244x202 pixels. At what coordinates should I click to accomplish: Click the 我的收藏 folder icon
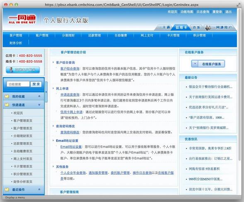click(x=7, y=96)
